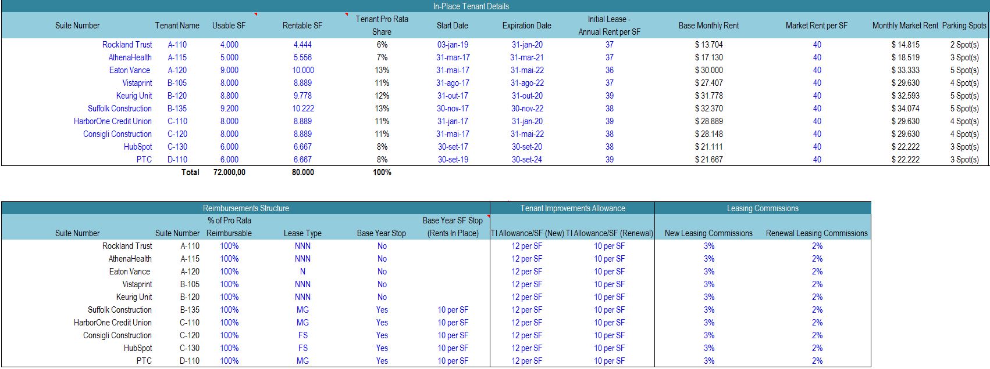
Task: Click the Usable SF column header
Action: (229, 26)
